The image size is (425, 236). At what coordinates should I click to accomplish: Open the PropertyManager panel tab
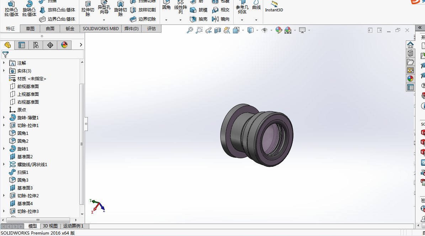21,45
